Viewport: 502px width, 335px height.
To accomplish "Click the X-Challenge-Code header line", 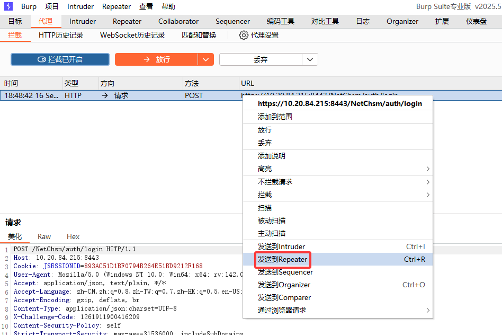I will click(x=76, y=317).
